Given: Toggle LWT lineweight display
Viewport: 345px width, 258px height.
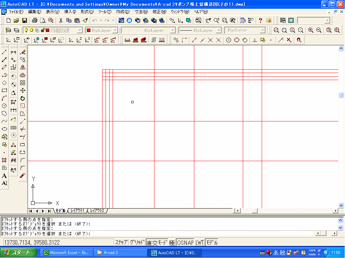Looking at the screenshot, I should click(200, 243).
